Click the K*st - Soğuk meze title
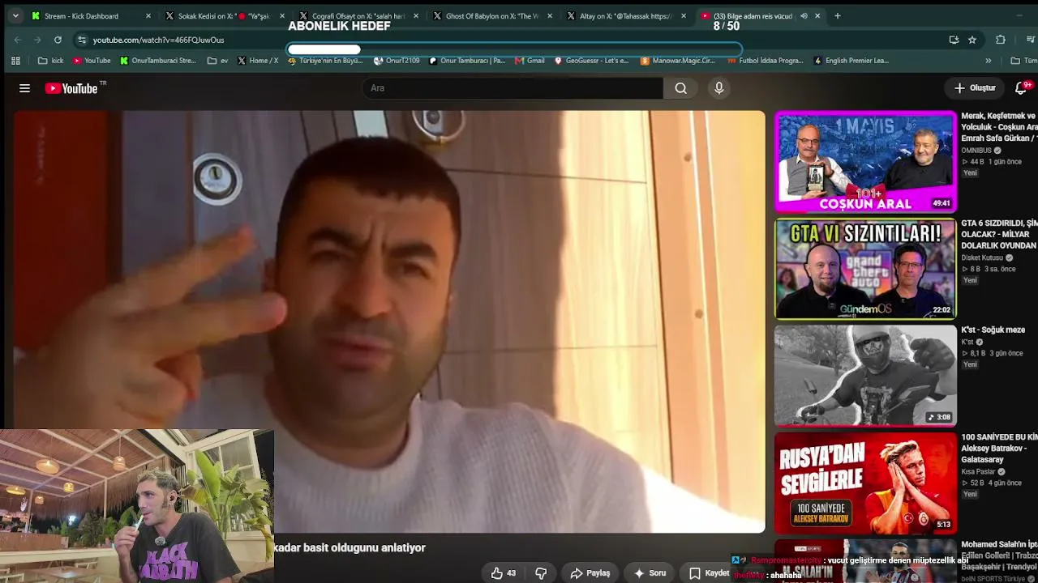1038x583 pixels. [x=993, y=330]
